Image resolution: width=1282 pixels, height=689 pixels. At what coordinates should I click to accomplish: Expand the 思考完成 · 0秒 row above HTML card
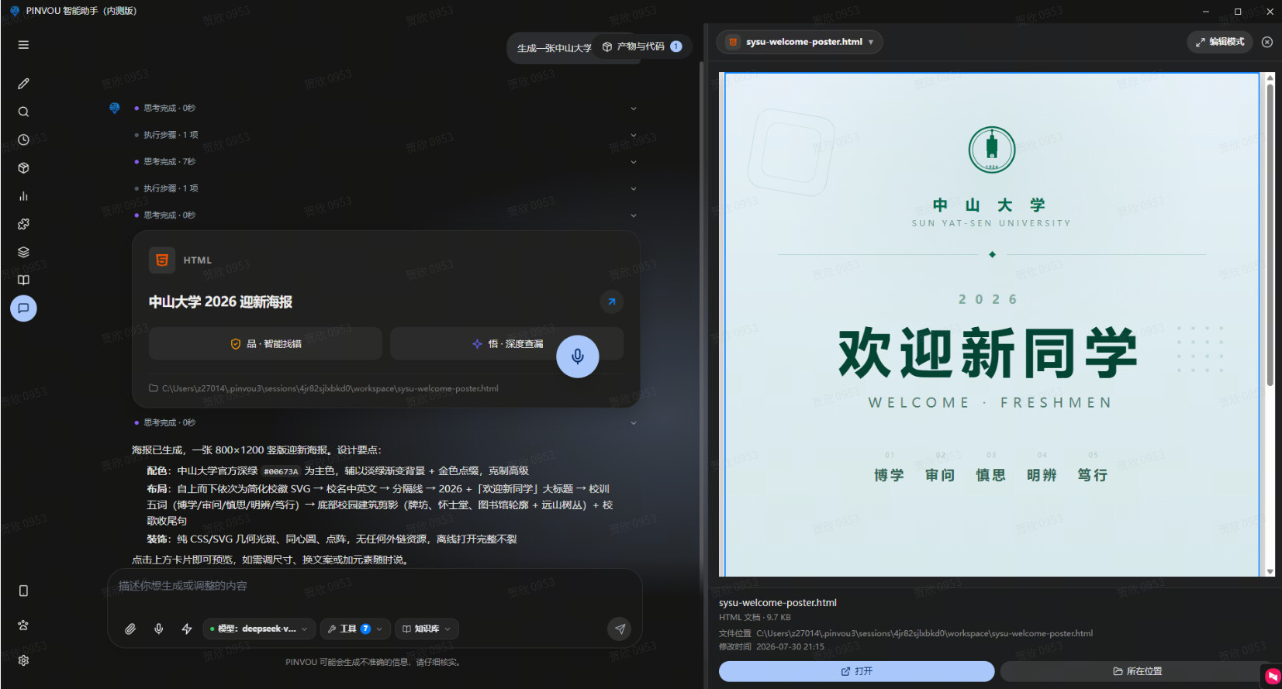pos(385,215)
